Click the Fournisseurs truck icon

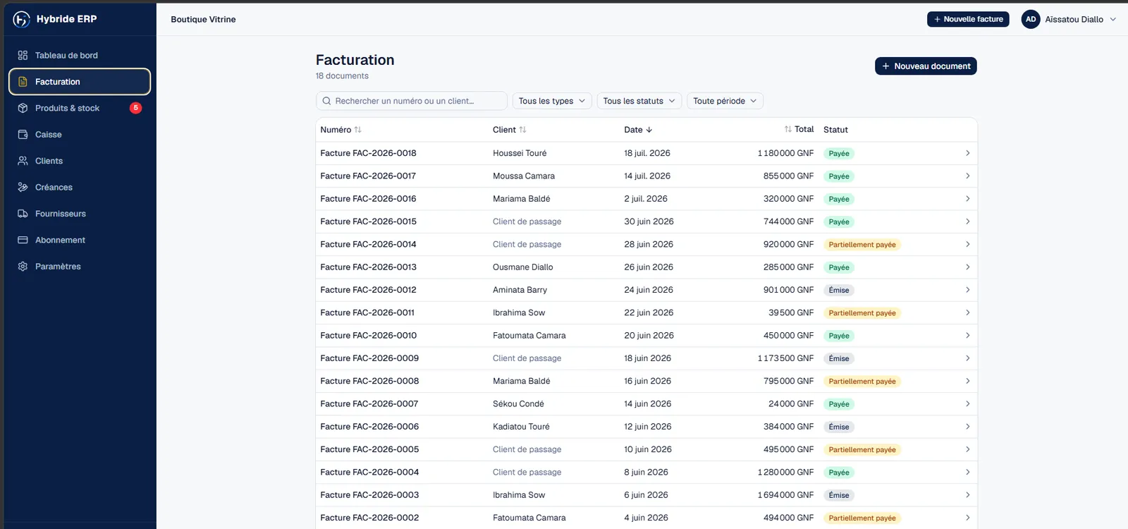pos(23,214)
